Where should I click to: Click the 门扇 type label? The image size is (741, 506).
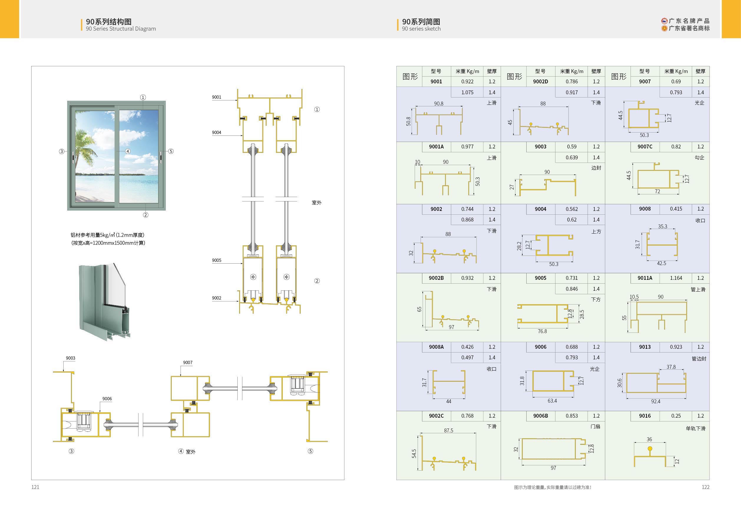click(595, 426)
